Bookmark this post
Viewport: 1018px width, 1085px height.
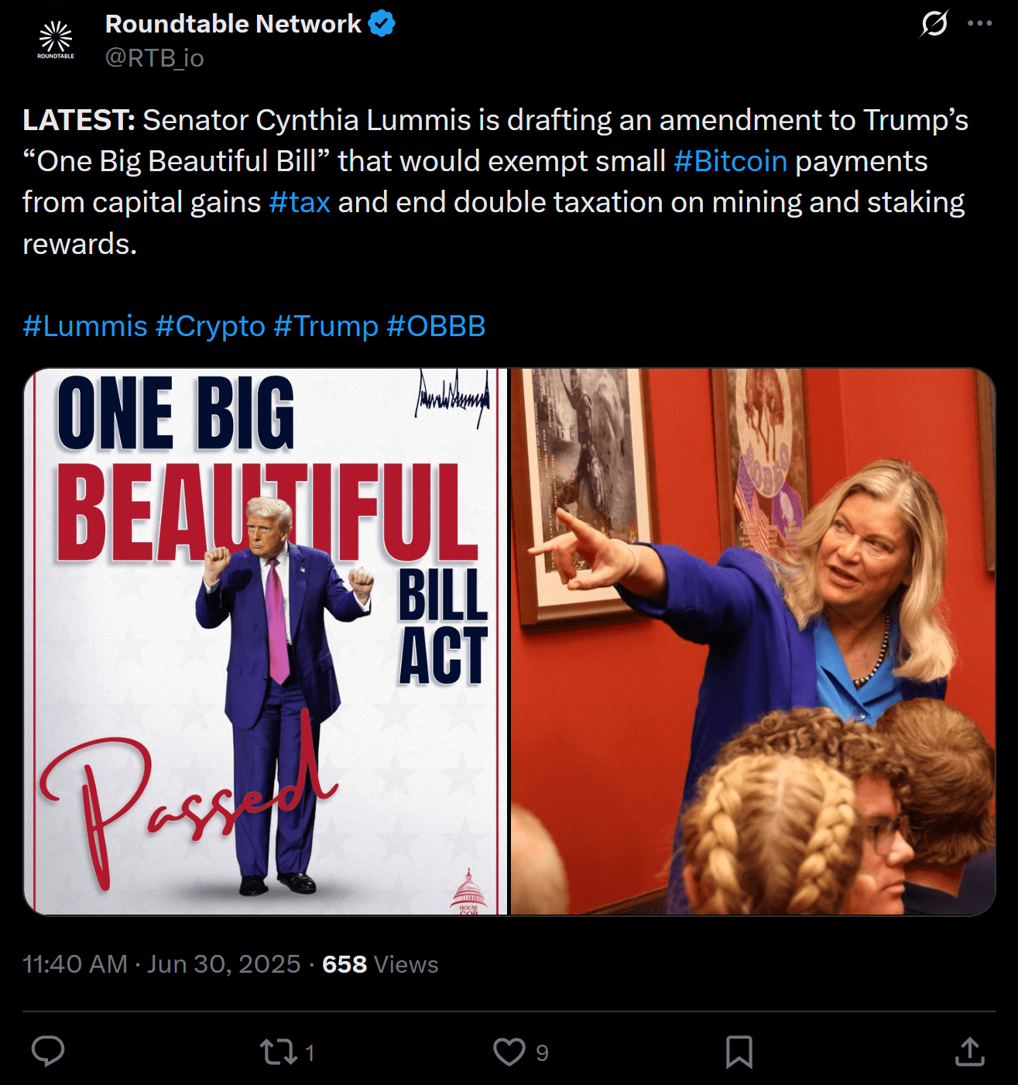coord(739,1052)
